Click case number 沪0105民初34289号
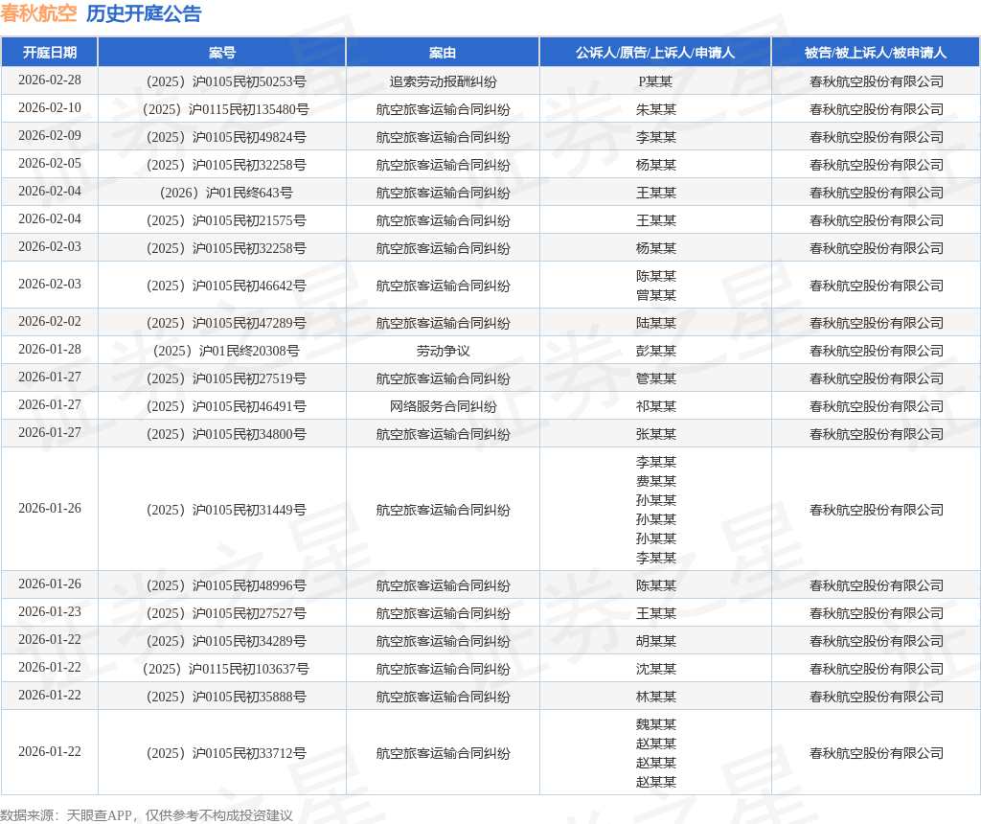Image resolution: width=981 pixels, height=824 pixels. 226,641
